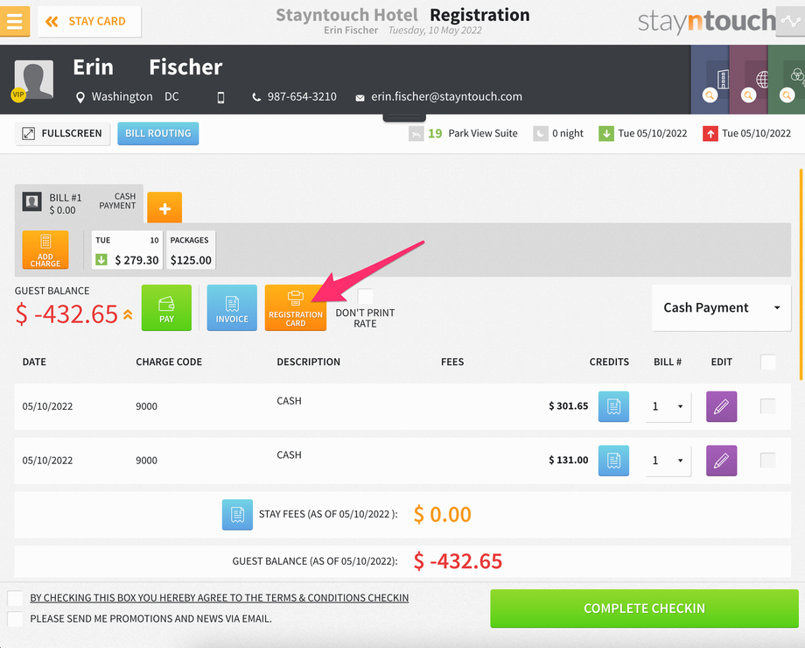Viewport: 805px width, 648px height.
Task: Check the box on the $301.65 row
Action: pyautogui.click(x=767, y=406)
